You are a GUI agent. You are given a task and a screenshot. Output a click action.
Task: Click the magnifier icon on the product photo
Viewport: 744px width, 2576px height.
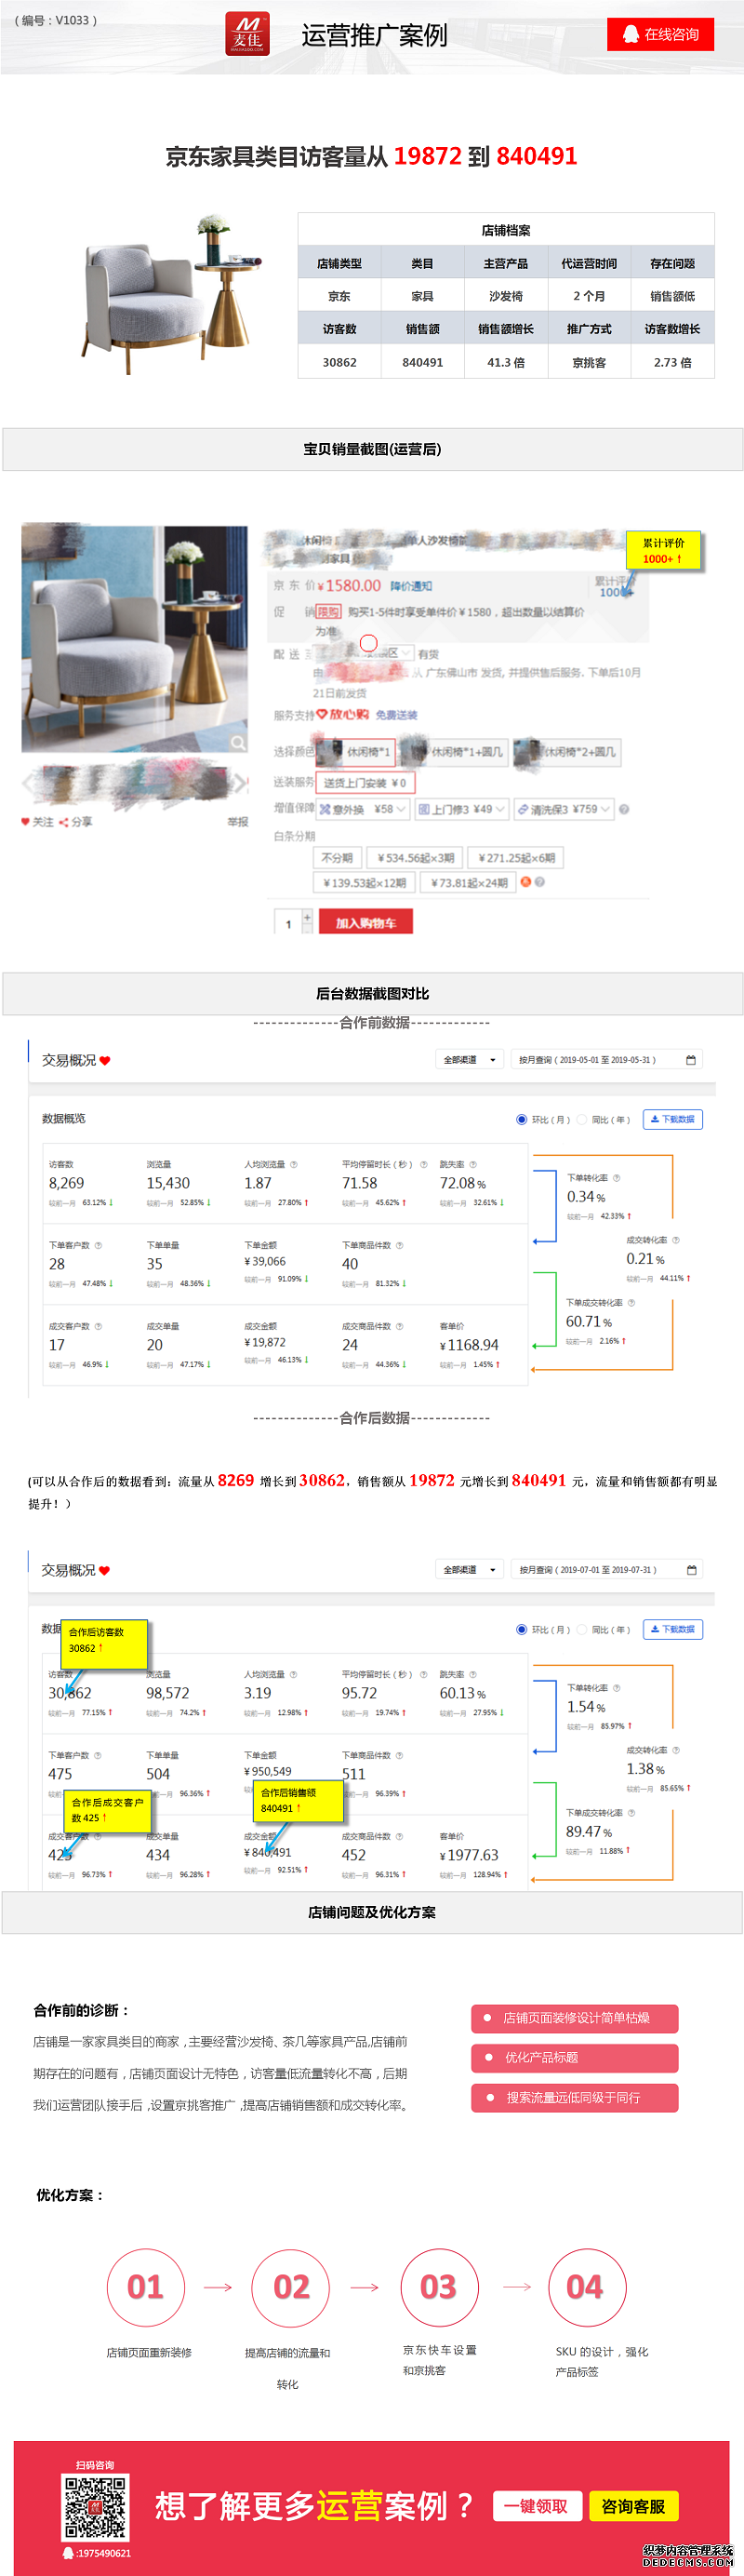click(x=238, y=742)
